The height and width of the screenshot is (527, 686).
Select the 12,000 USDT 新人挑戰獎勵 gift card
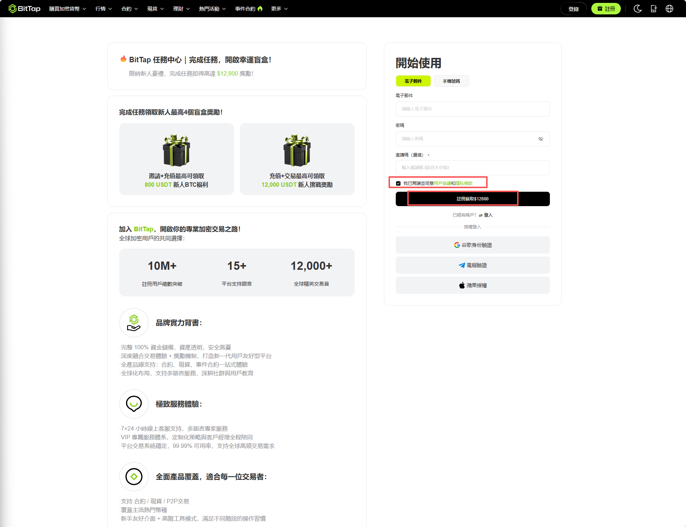[297, 159]
